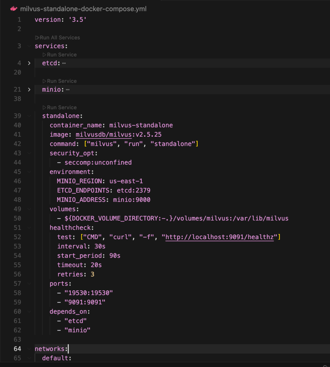The height and width of the screenshot is (367, 330).
Task: Click the "etcd" dependency entry
Action: coord(76,321)
